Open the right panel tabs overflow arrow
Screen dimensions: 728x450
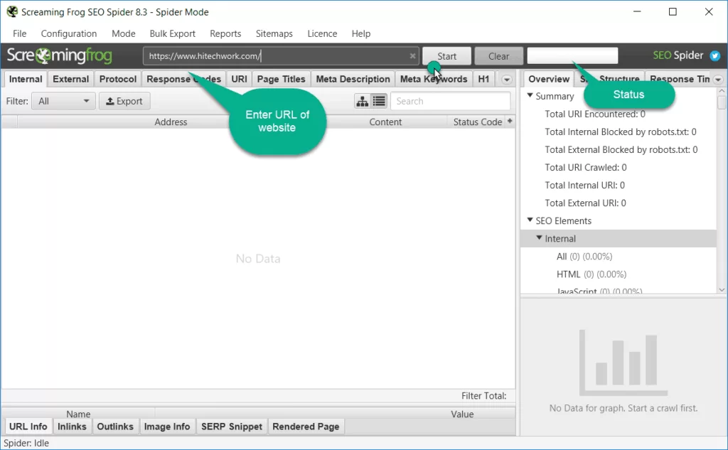click(718, 80)
